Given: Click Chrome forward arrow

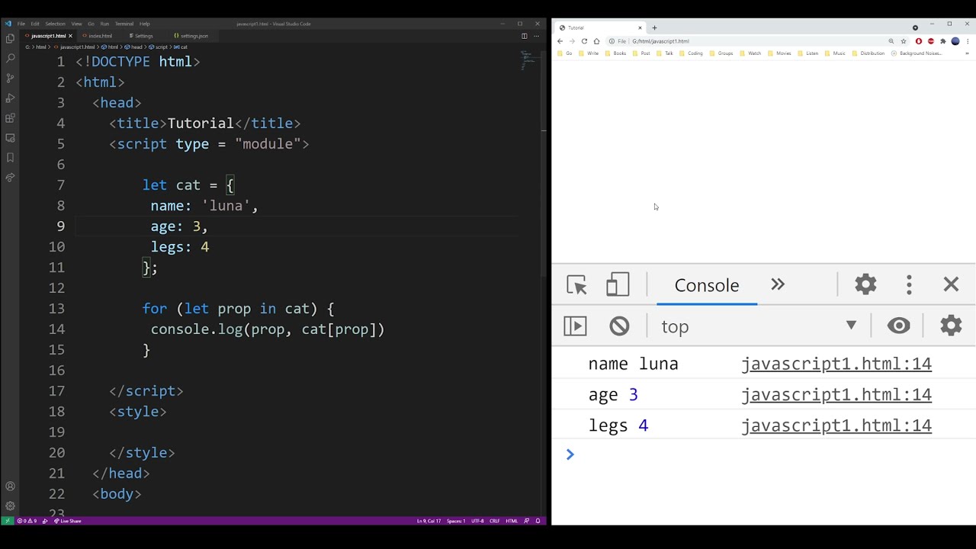Looking at the screenshot, I should (572, 41).
